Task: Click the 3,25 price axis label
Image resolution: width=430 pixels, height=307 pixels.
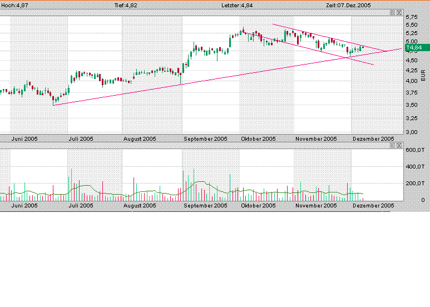Action: tap(411, 118)
